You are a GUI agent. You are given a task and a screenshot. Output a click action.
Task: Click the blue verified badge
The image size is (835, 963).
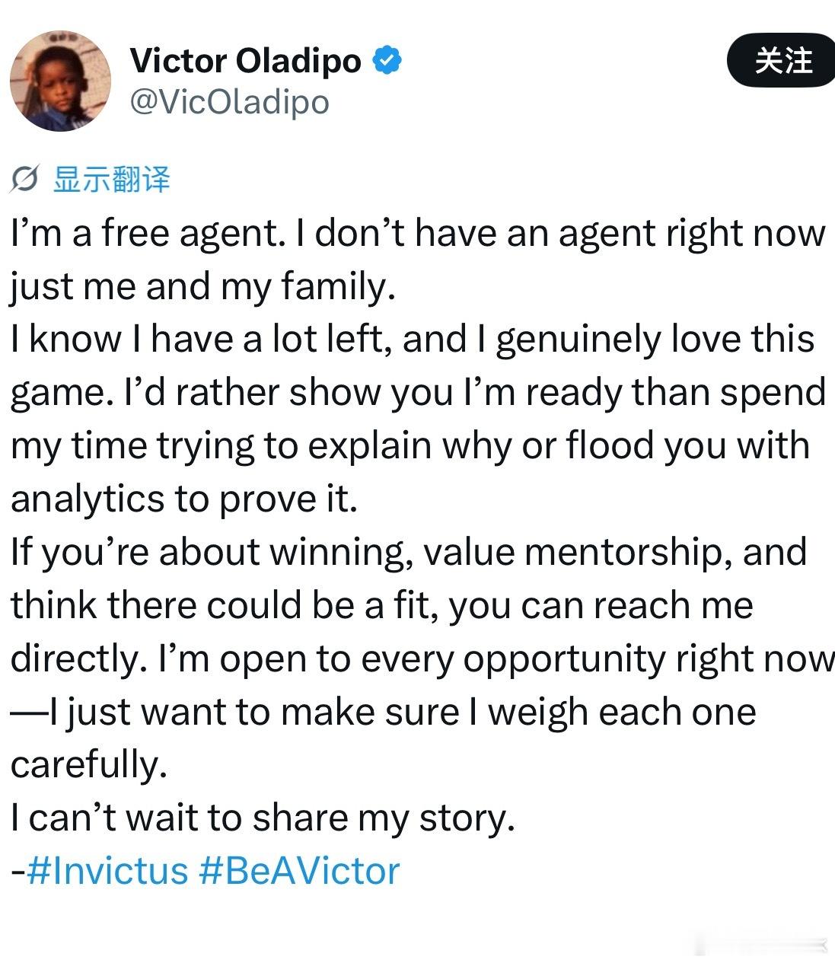coord(387,60)
